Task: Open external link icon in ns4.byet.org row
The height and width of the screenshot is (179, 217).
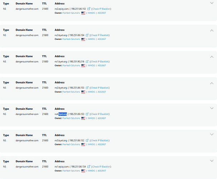Action: pyautogui.click(x=87, y=114)
